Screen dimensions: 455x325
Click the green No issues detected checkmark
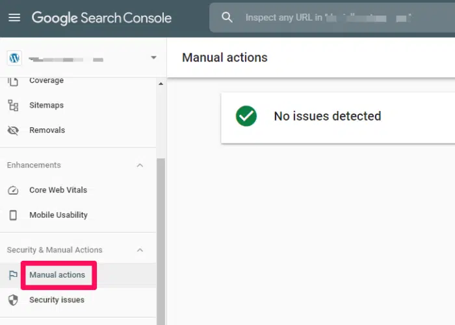(246, 116)
